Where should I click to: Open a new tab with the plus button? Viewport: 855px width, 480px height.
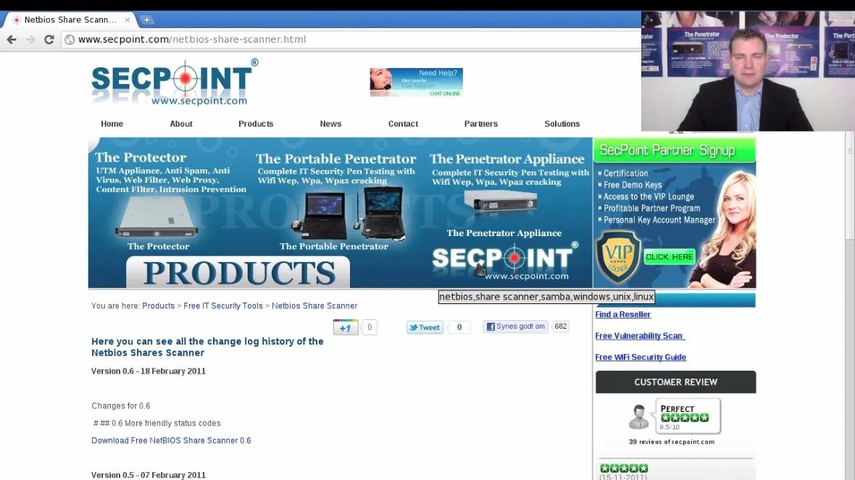coord(146,20)
